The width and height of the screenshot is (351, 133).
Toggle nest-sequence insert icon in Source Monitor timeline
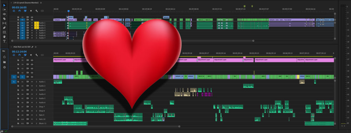coord(14,11)
